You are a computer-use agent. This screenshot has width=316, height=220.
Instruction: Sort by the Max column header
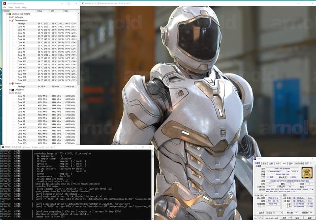tap(71, 11)
